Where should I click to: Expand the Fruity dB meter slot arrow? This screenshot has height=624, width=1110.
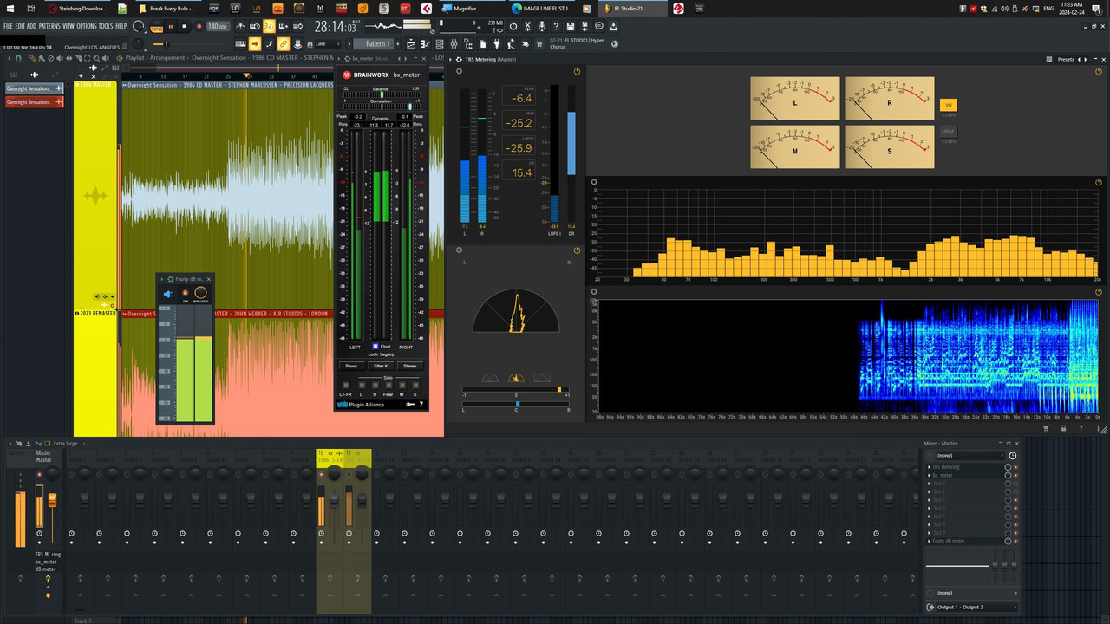pyautogui.click(x=929, y=542)
